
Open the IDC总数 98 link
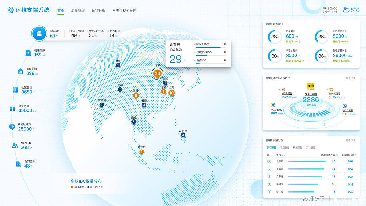(x=52, y=35)
